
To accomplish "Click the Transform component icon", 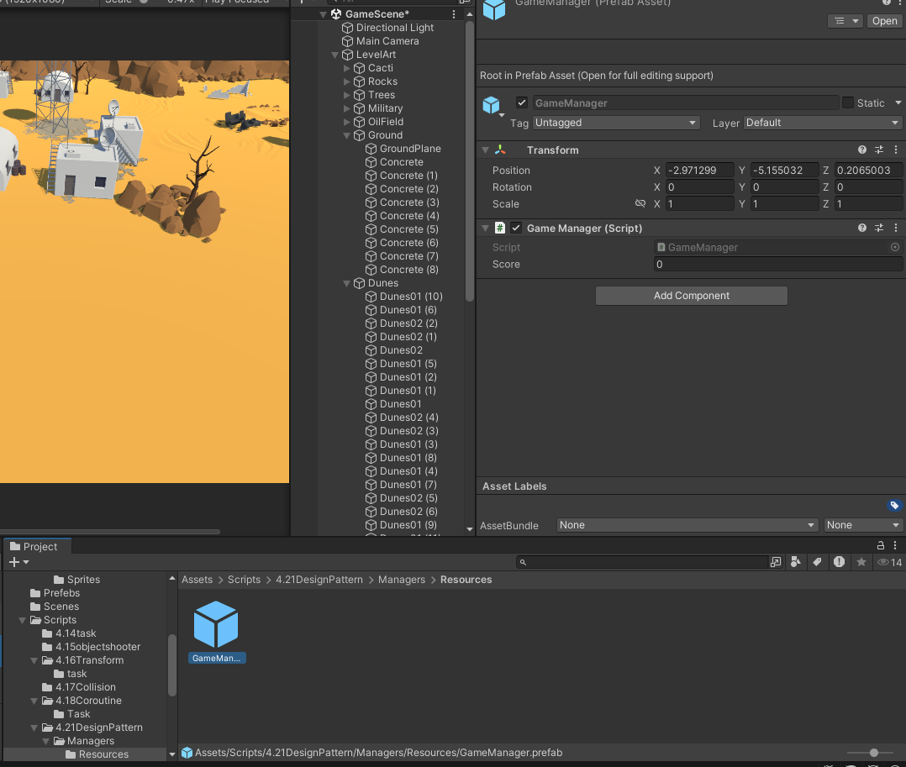I will 500,150.
